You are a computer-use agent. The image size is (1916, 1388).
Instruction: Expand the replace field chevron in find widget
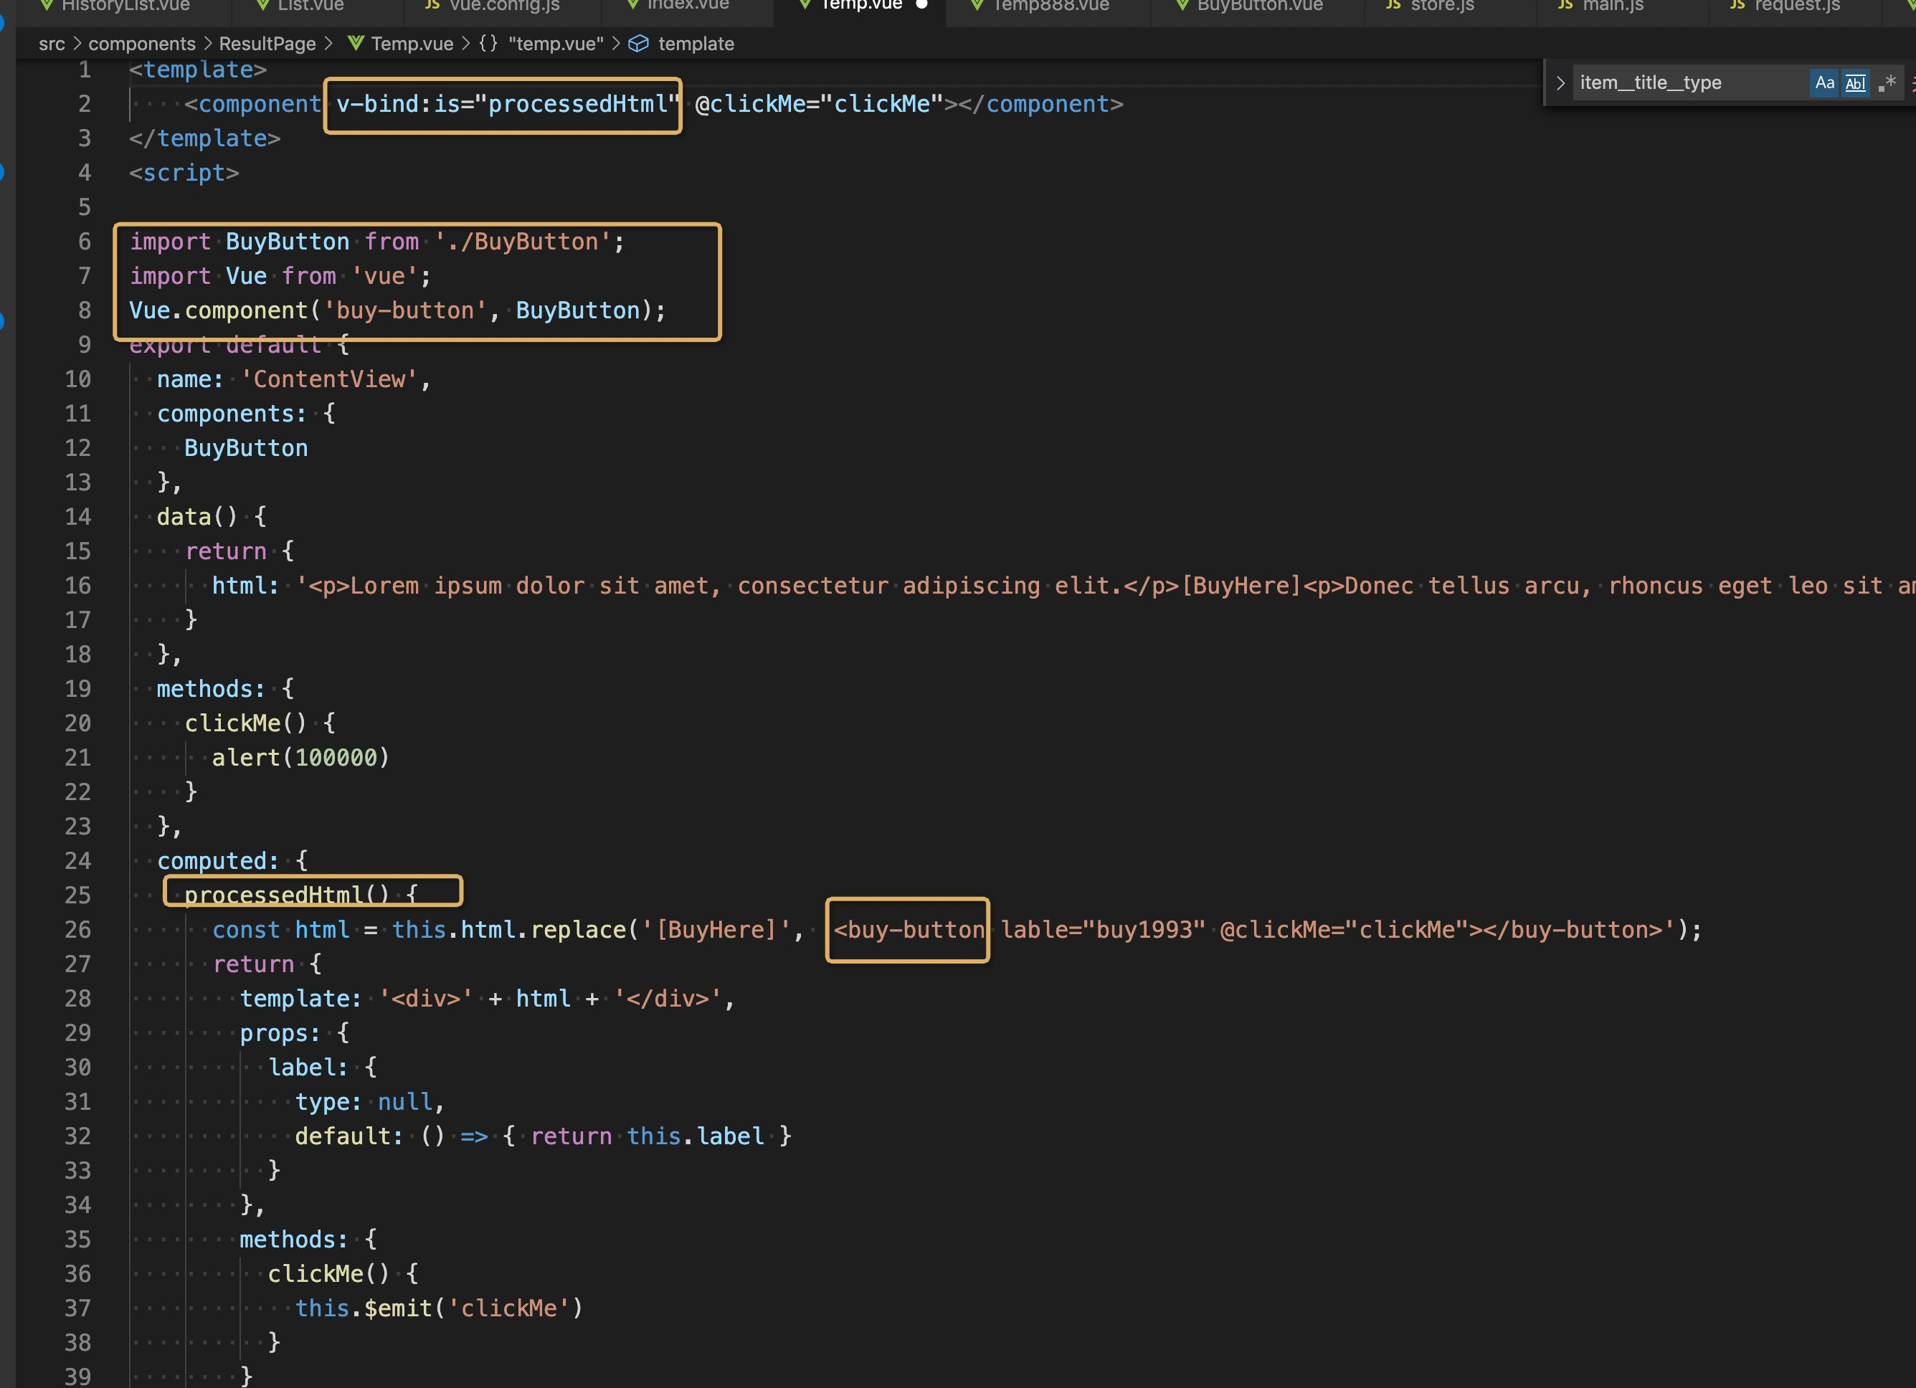[1560, 82]
